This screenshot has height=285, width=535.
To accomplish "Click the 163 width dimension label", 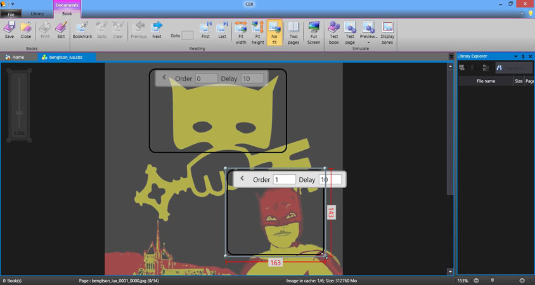I will click(x=275, y=262).
